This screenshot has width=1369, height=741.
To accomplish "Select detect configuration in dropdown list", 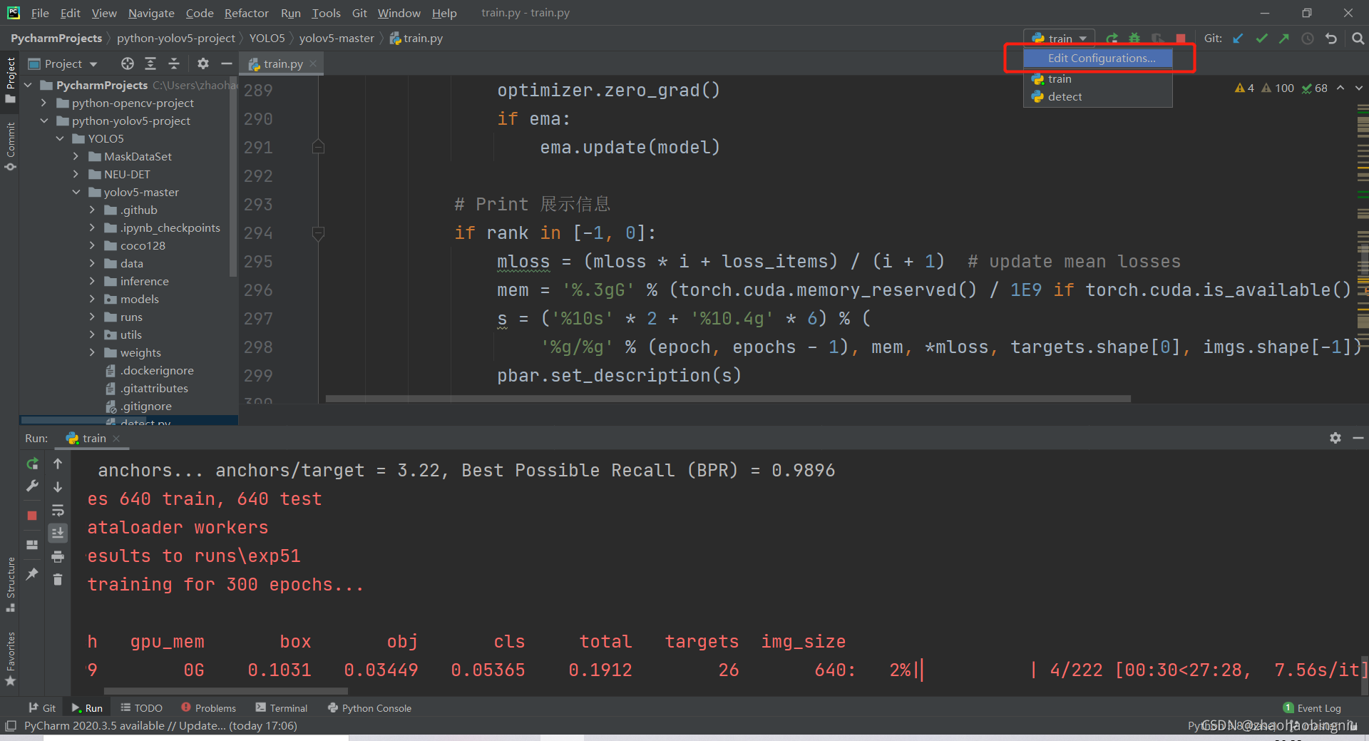I will 1065,97.
